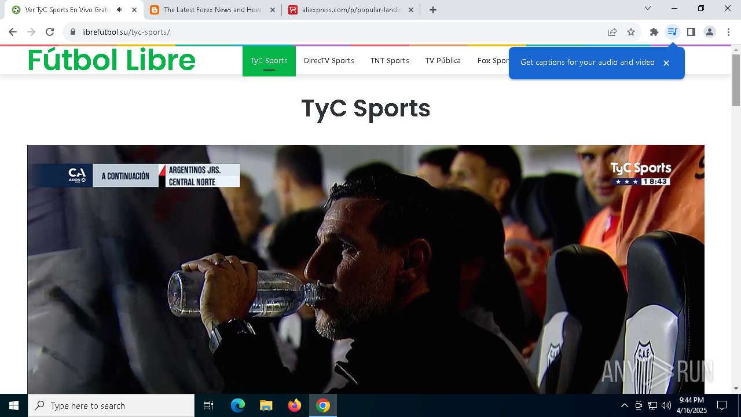Click the Fútbol Libre site logo
This screenshot has width=741, height=417.
tap(112, 60)
